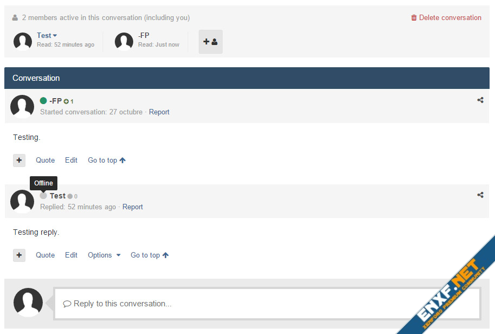Click share icon on -FP's message
Image resolution: width=495 pixels, height=334 pixels.
pos(480,100)
